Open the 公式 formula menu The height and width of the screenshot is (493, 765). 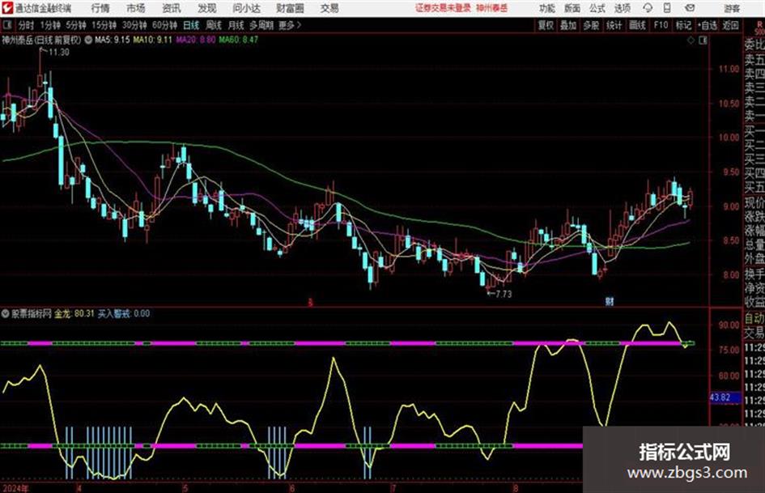(597, 8)
